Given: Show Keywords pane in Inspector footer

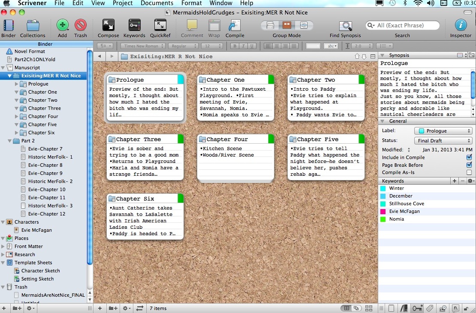Looking at the screenshot, I should click(x=417, y=308).
